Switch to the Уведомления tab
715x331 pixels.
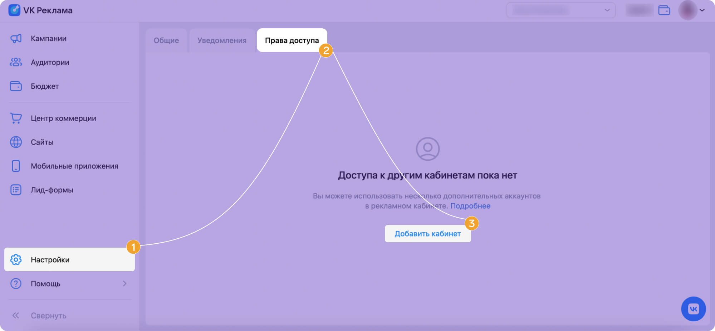(x=222, y=40)
